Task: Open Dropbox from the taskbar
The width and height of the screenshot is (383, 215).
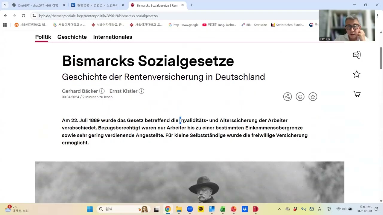Action: click(244, 209)
